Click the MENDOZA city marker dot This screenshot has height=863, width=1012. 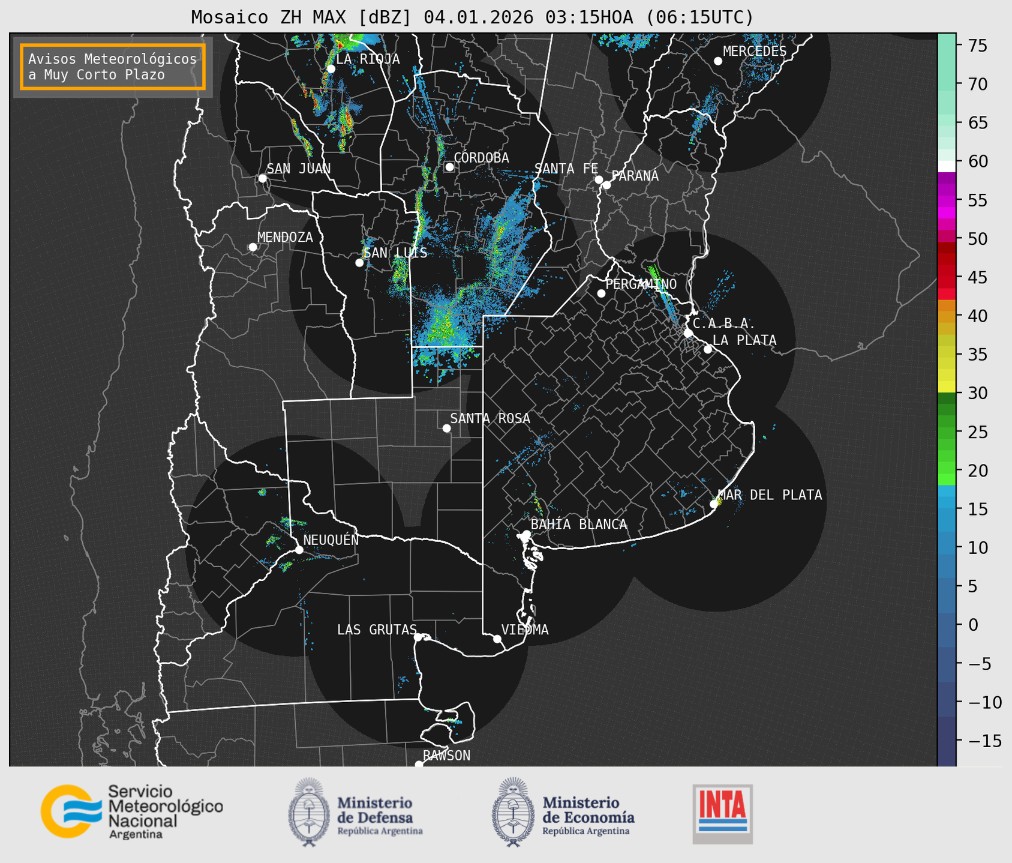coord(253,247)
